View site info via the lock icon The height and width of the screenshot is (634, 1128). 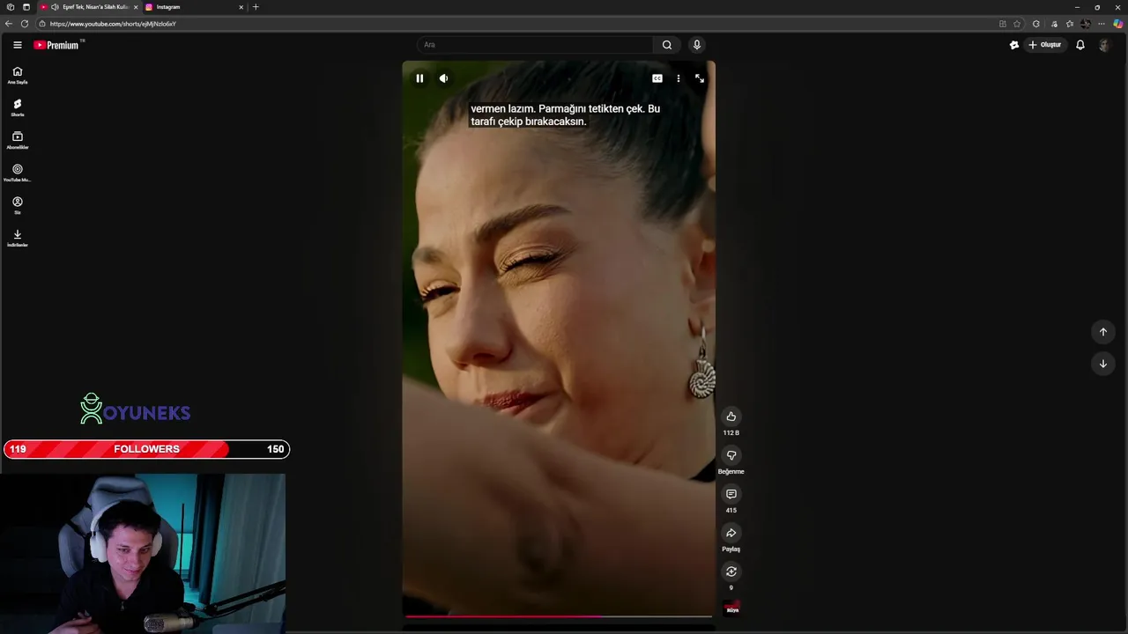coord(43,24)
